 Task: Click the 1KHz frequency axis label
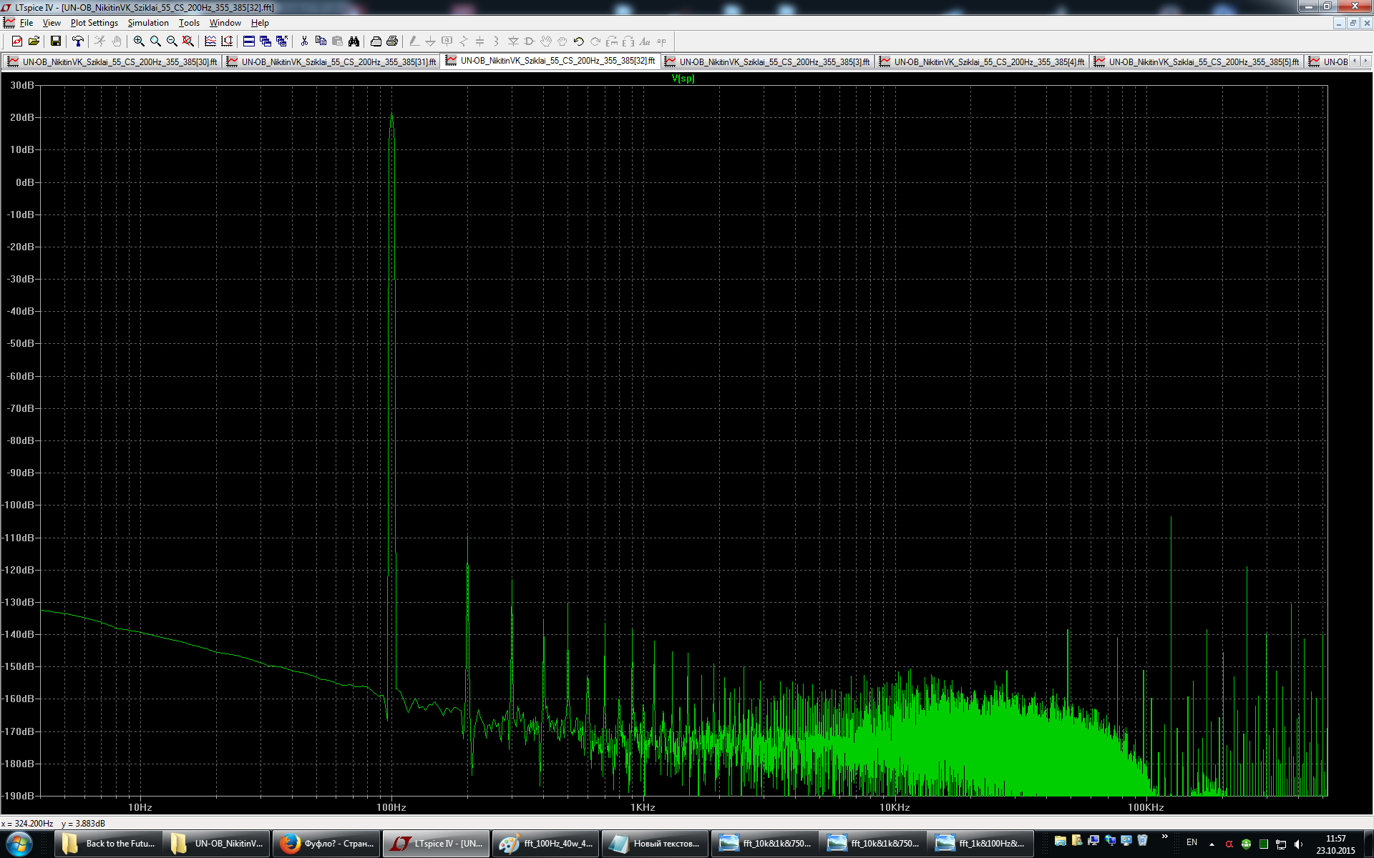(x=643, y=807)
